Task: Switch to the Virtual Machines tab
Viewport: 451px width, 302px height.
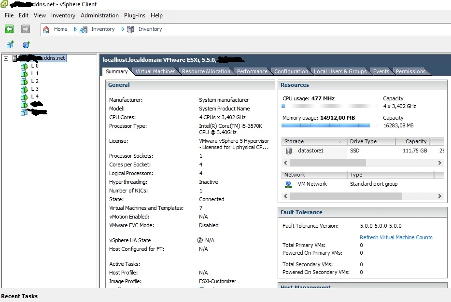Action: [155, 71]
